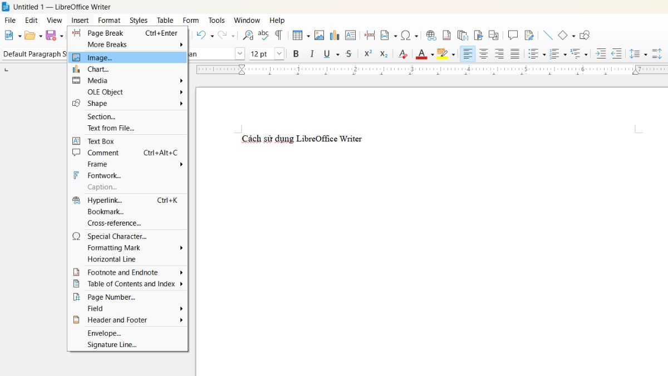Choose Chart... from the Insert menu

[x=127, y=69]
